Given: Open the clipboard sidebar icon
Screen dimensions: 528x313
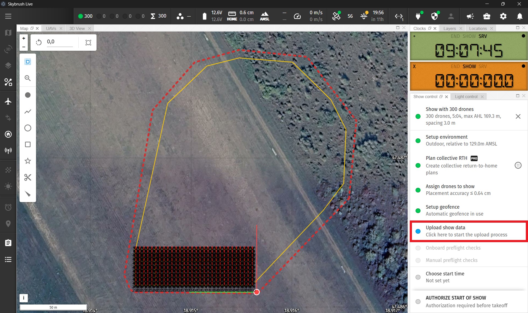Looking at the screenshot, I should (x=8, y=243).
